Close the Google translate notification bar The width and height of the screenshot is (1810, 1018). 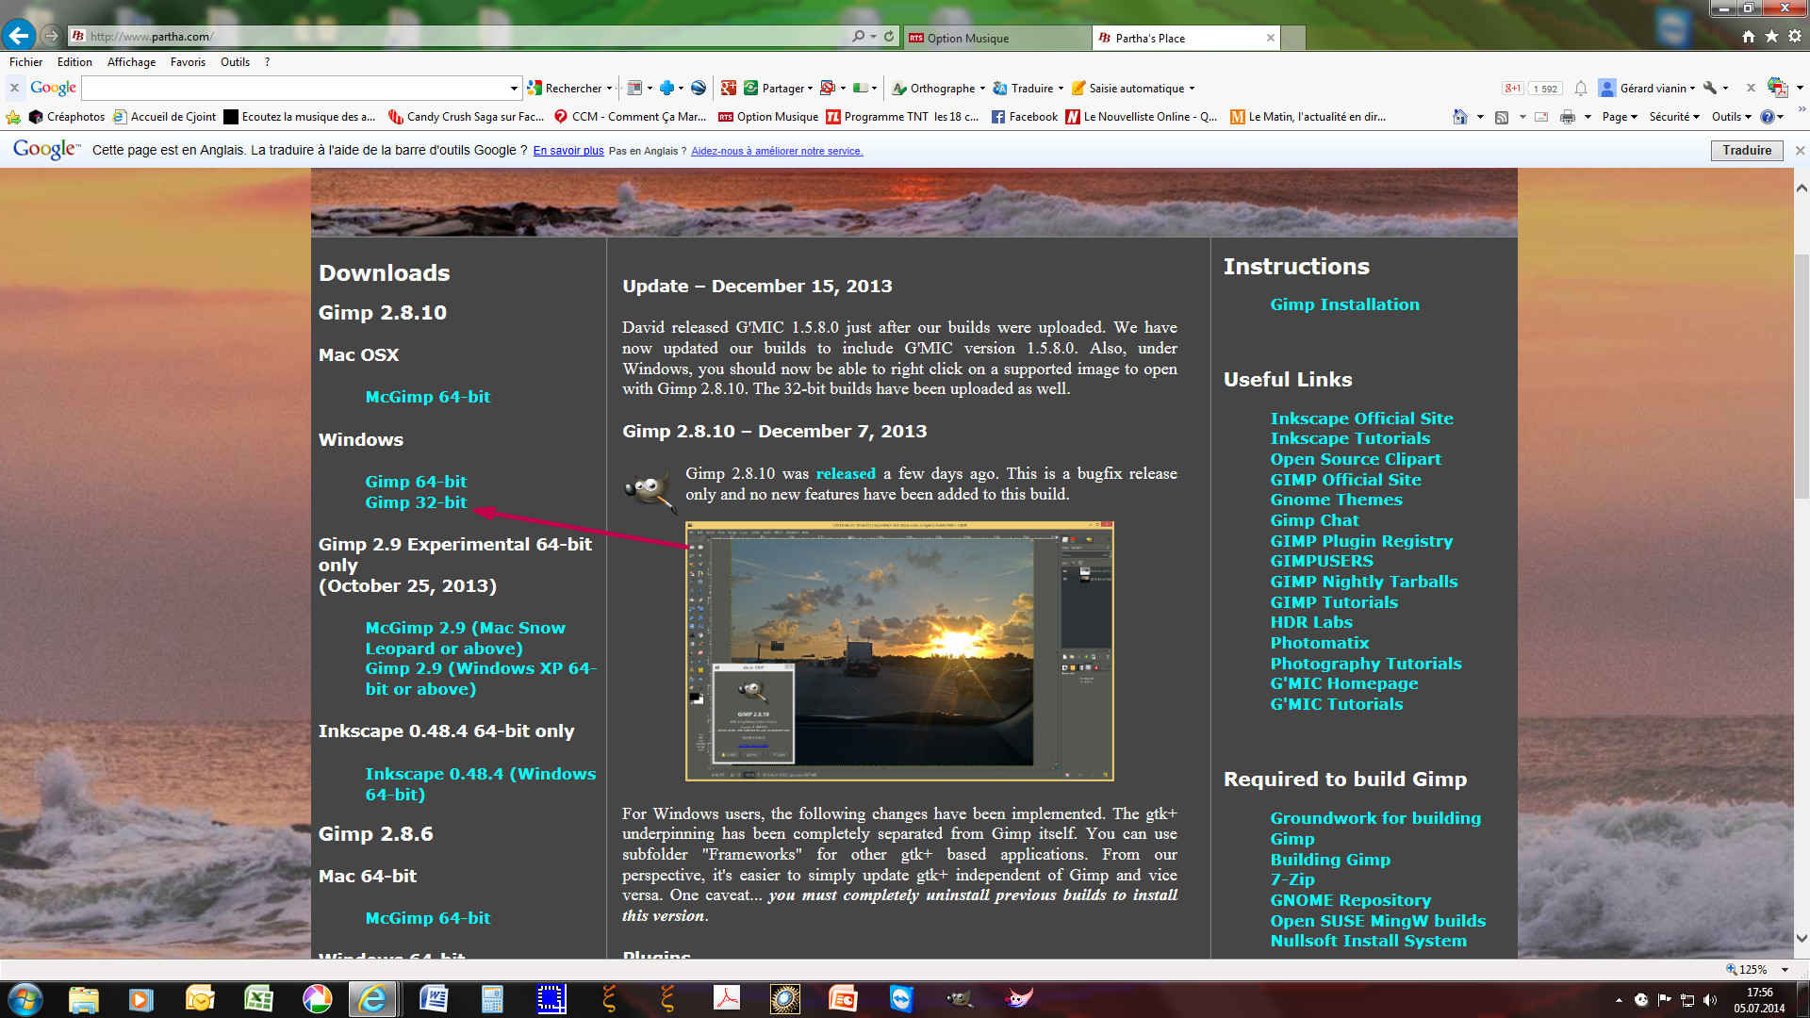(x=1800, y=150)
